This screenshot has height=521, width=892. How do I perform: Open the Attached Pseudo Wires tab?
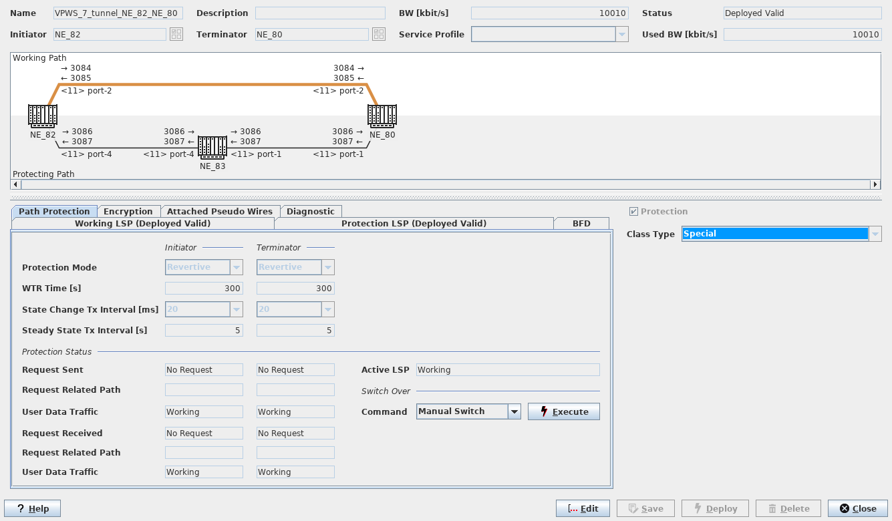click(219, 212)
